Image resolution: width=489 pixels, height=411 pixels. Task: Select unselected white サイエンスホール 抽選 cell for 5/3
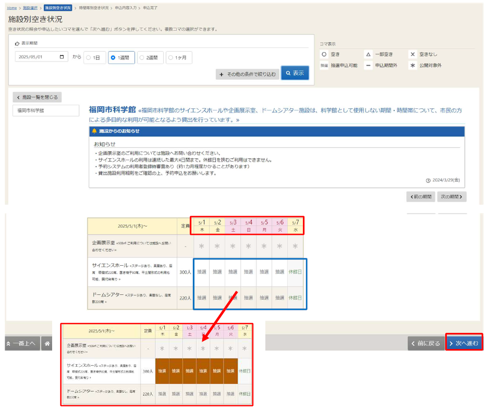233,272
